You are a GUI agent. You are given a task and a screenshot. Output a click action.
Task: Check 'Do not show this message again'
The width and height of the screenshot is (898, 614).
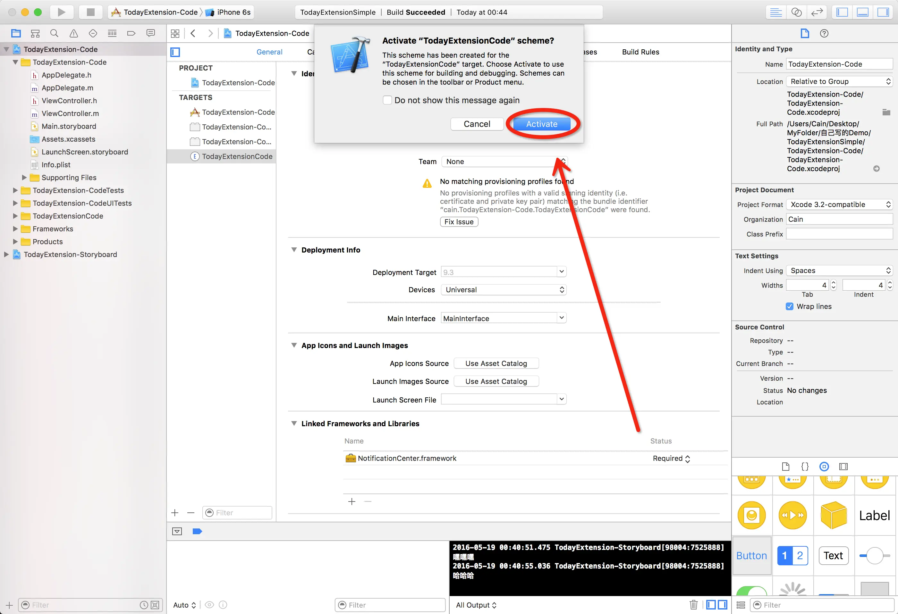pyautogui.click(x=387, y=100)
